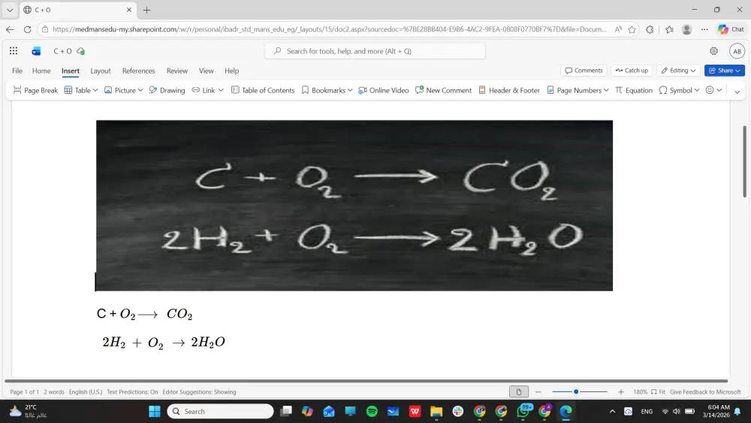The width and height of the screenshot is (751, 423).
Task: Toggle Editor Suggestions: Showing
Action: (x=199, y=392)
